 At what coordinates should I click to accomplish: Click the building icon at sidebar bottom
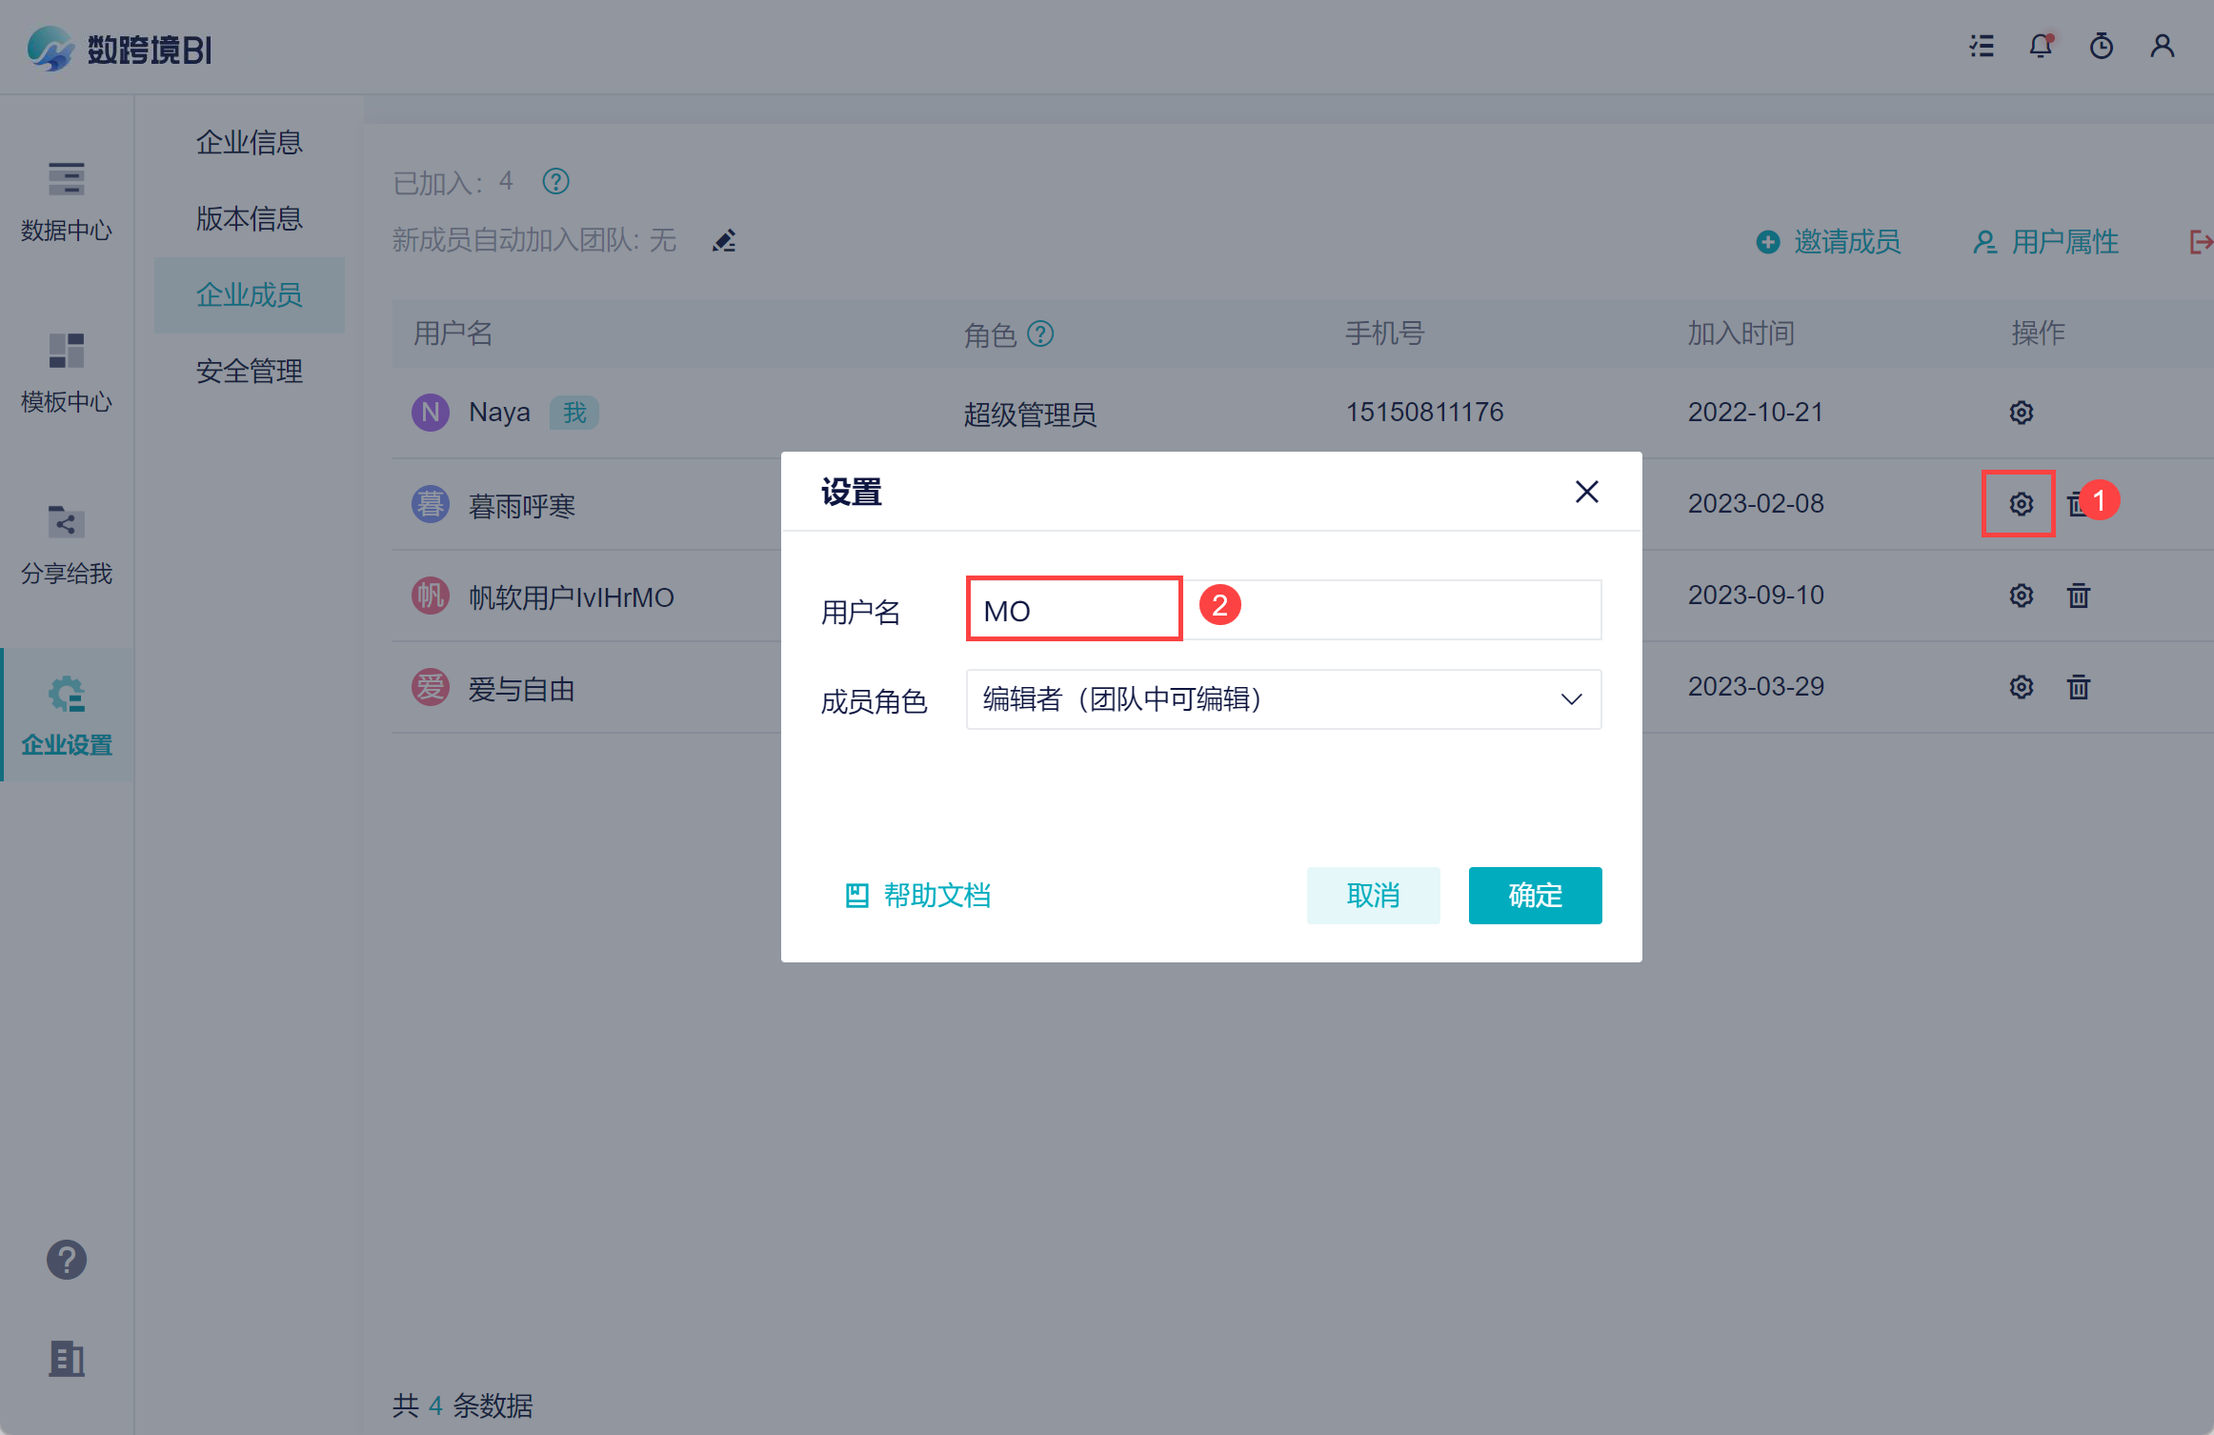pos(67,1359)
